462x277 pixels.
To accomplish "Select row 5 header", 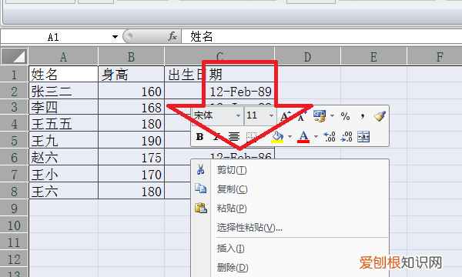I will (14, 140).
